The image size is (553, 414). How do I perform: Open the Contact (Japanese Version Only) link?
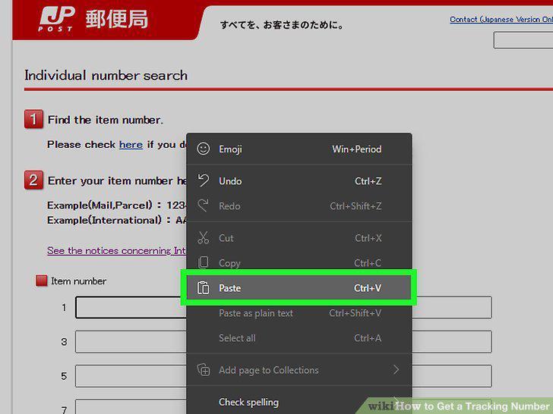click(x=501, y=20)
